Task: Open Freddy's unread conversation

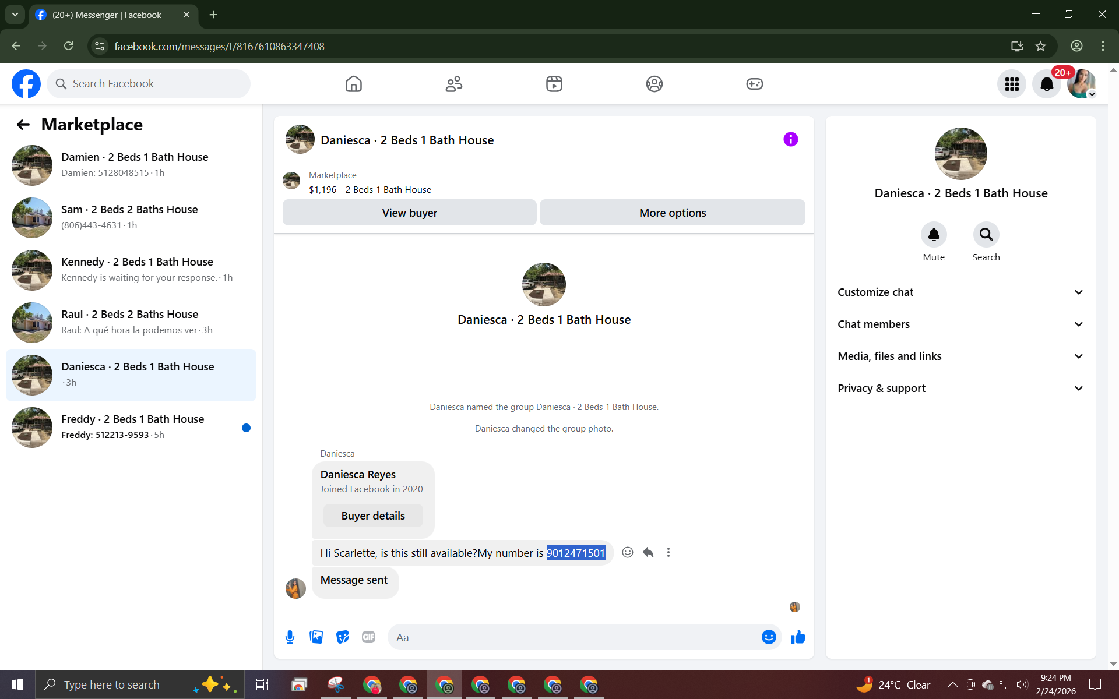Action: point(132,427)
